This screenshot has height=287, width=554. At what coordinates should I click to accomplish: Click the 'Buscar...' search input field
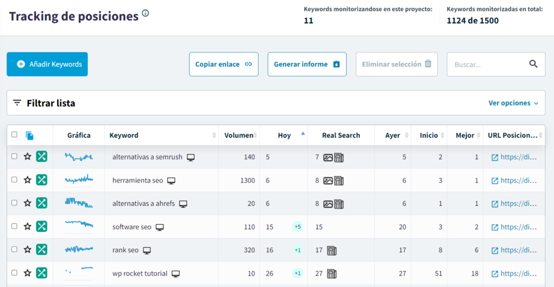487,64
